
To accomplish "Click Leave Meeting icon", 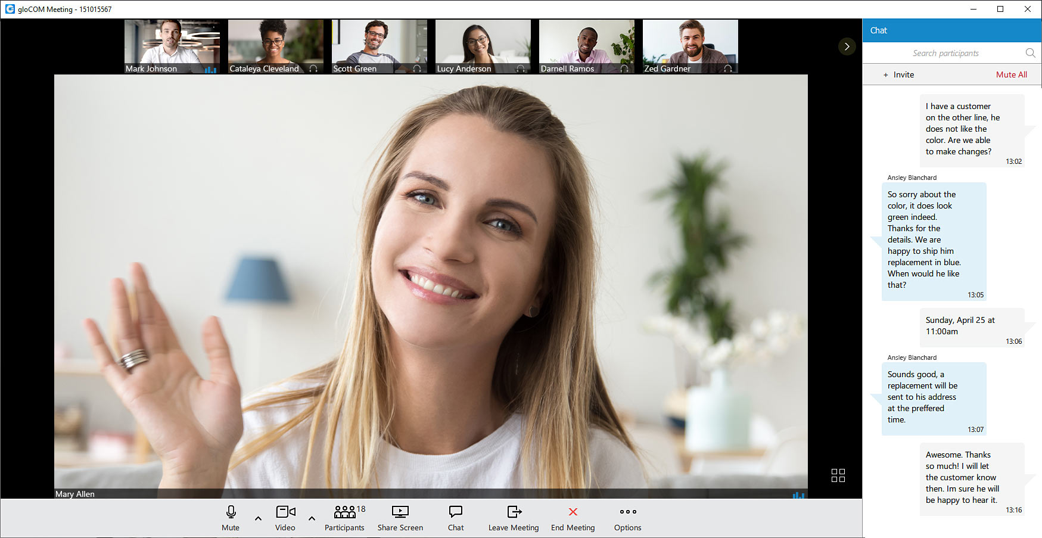I will pyautogui.click(x=514, y=512).
